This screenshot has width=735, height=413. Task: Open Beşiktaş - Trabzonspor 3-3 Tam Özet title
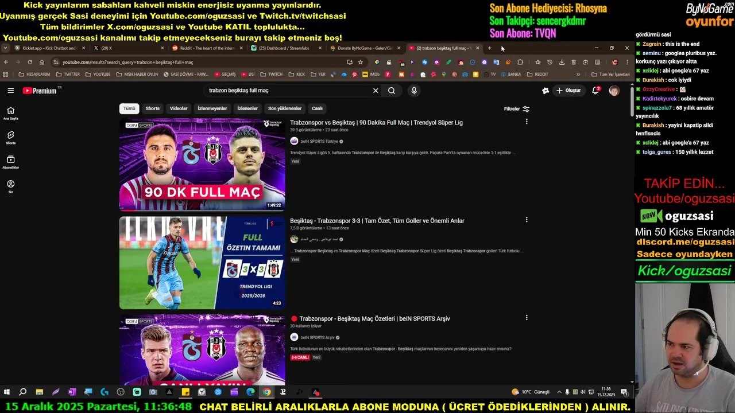point(377,220)
